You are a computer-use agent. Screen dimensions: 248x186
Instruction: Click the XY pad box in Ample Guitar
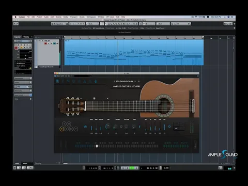[179, 126]
